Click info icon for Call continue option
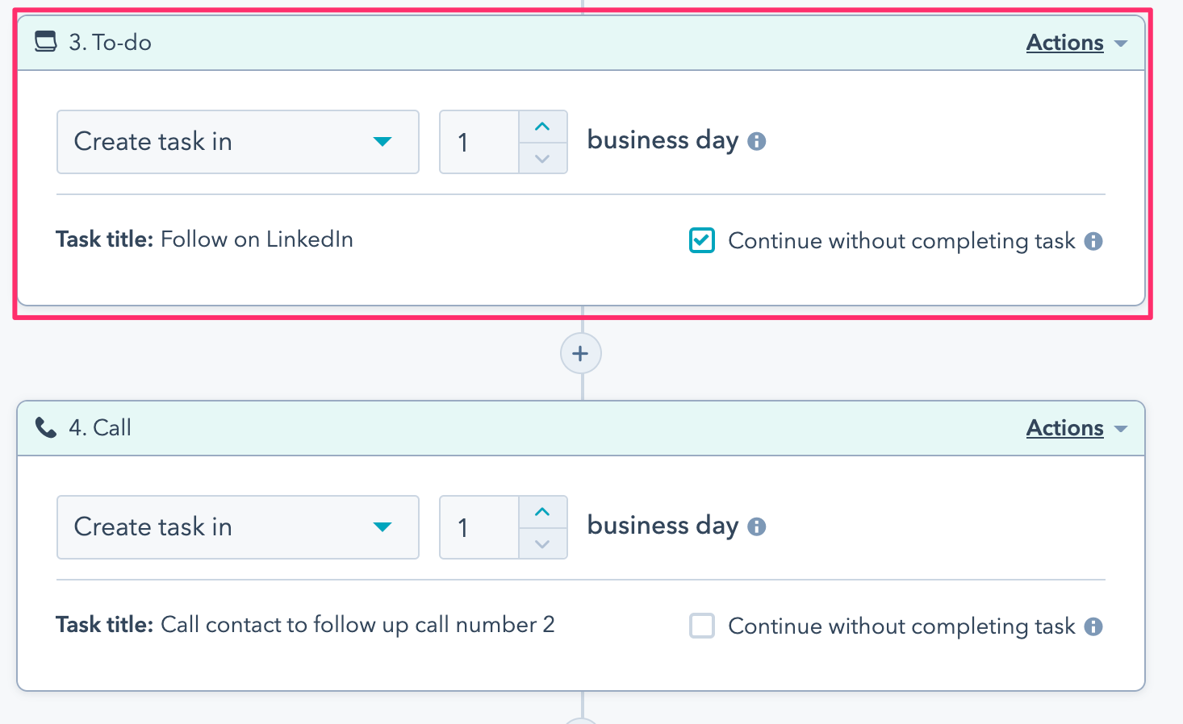Viewport: 1183px width, 724px height. [1093, 626]
